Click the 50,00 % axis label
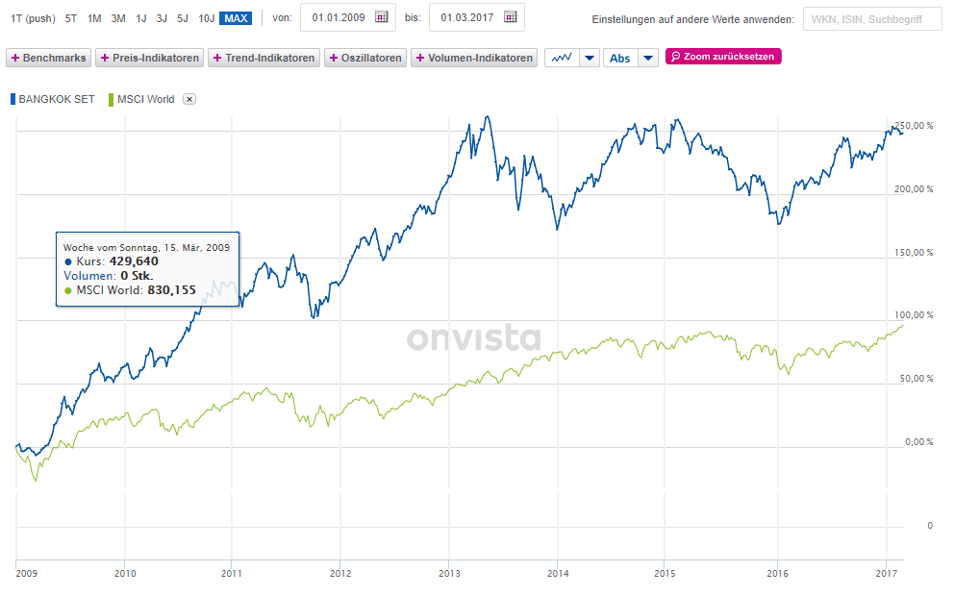The width and height of the screenshot is (954, 596). [x=916, y=379]
